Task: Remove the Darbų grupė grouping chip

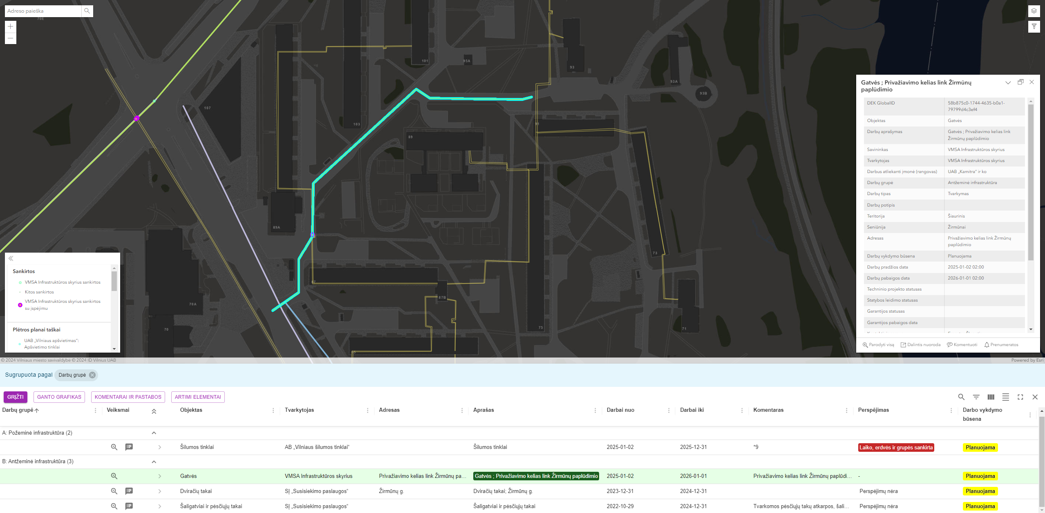Action: (x=92, y=375)
